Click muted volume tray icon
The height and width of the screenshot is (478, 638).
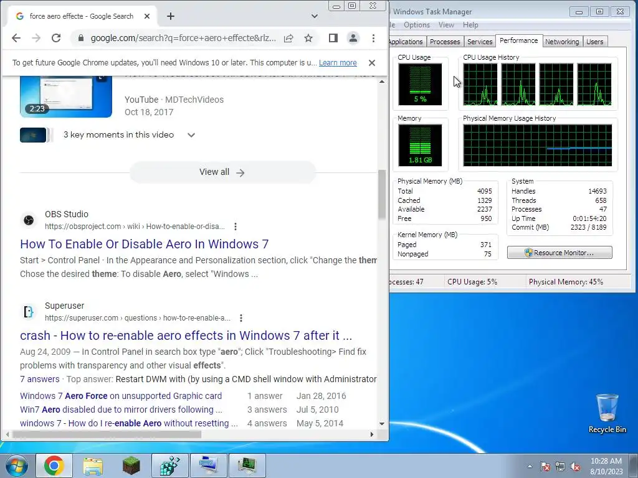(575, 466)
